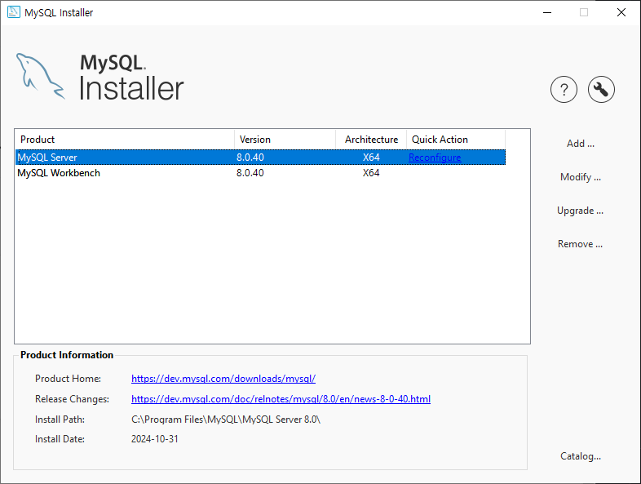Click the Add ... button
Screen dimensions: 641x484
pyautogui.click(x=580, y=144)
